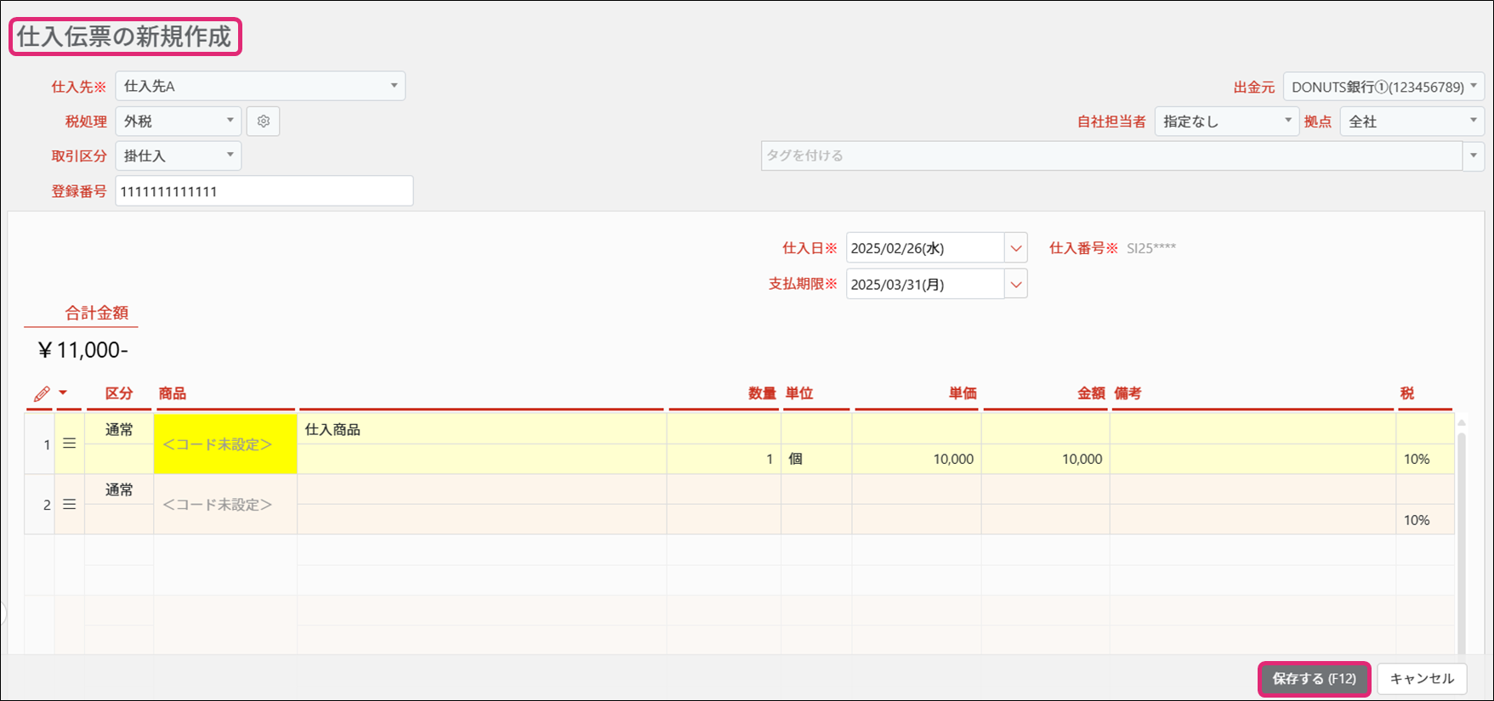The height and width of the screenshot is (701, 1494).
Task: Click the pencil edit icon in table header
Action: (x=42, y=393)
